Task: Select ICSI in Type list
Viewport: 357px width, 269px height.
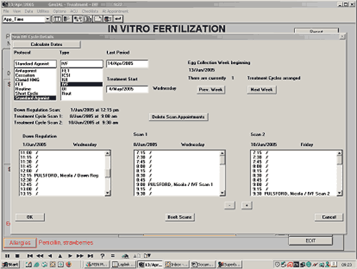Action: click(x=81, y=75)
